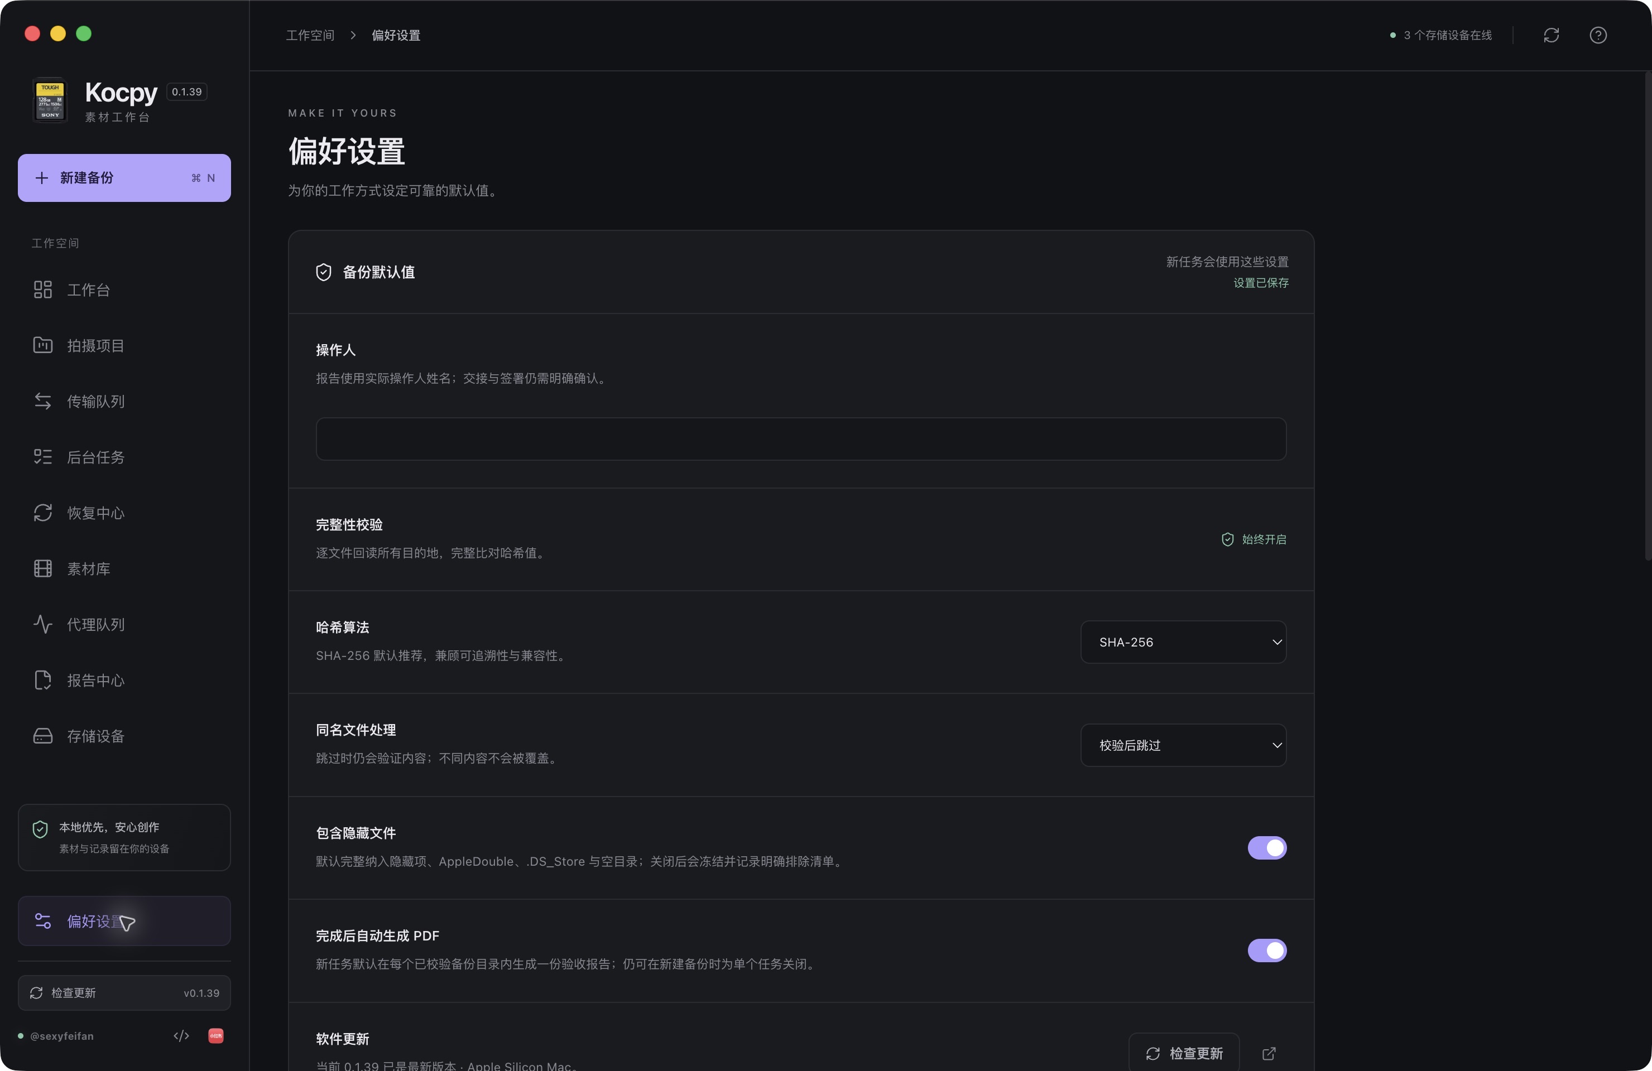Screen dimensions: 1652x1071
Task: Click the shield icon next to 备份默认值
Action: tap(324, 272)
